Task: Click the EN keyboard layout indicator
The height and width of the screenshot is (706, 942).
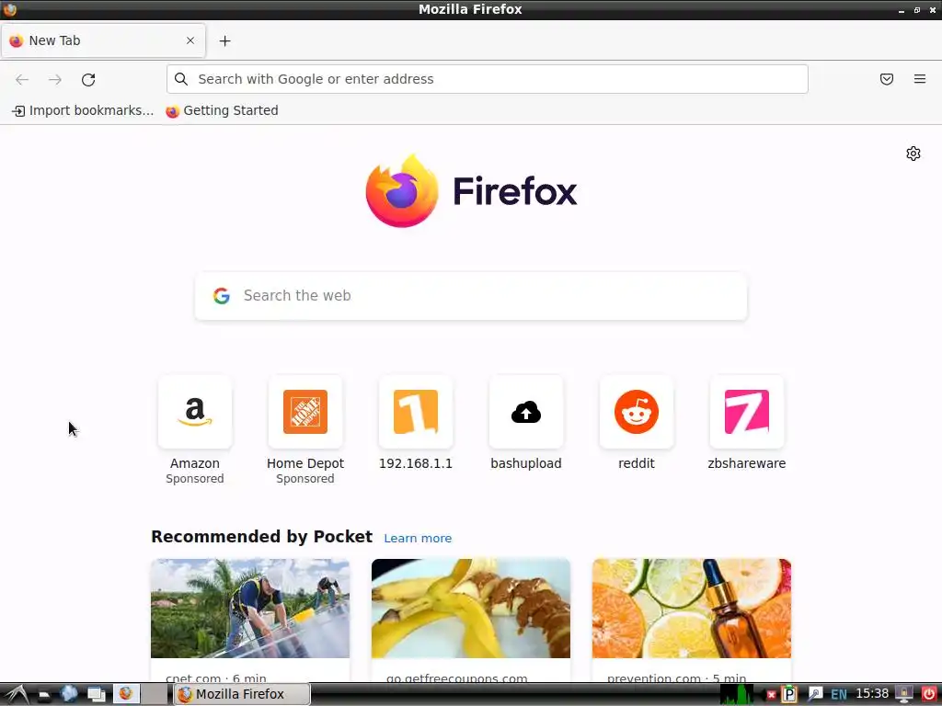Action: pyautogui.click(x=839, y=695)
